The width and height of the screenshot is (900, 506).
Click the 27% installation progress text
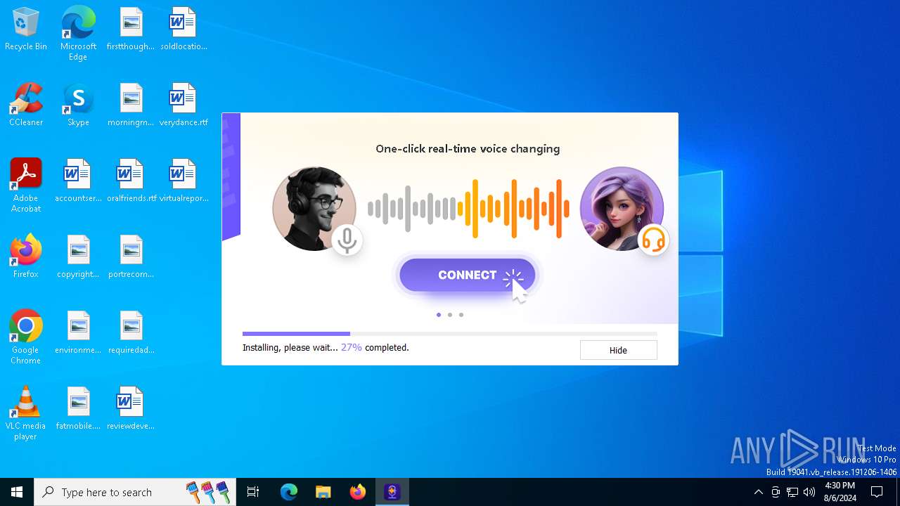click(x=352, y=347)
